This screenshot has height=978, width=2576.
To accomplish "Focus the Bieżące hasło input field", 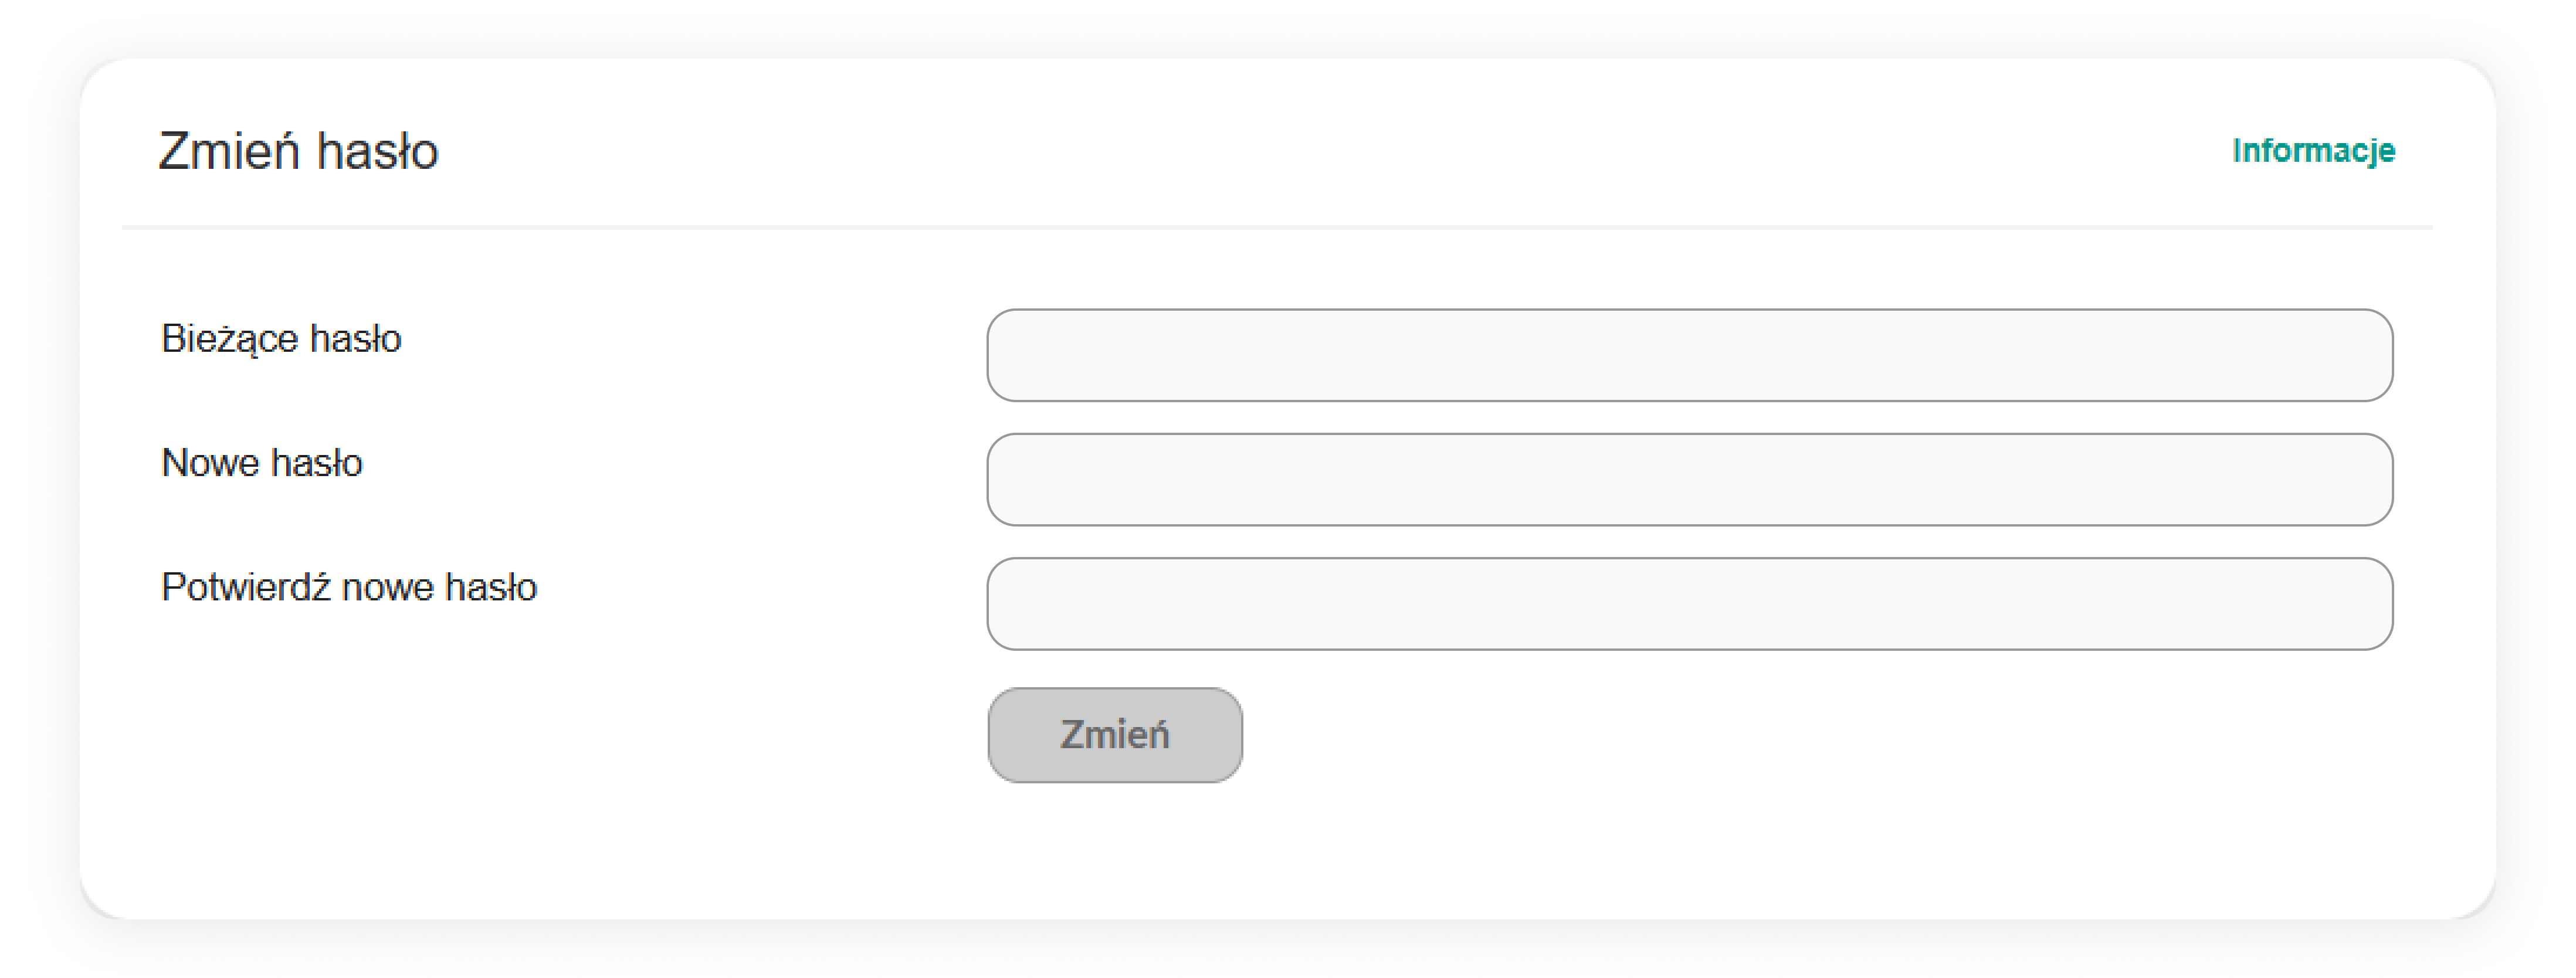I will pyautogui.click(x=1689, y=355).
